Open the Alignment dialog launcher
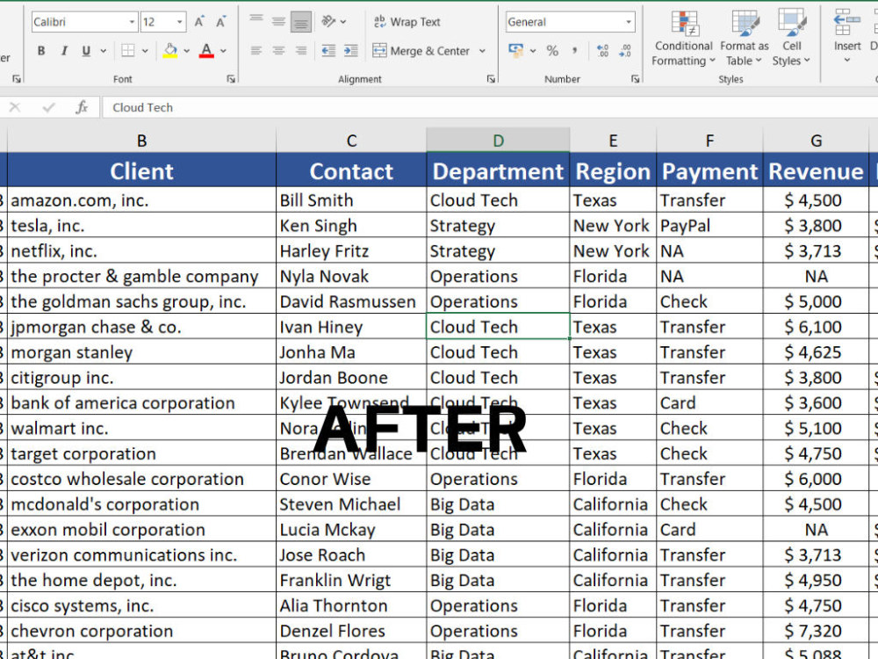Screen dimensions: 878x659 coord(489,79)
